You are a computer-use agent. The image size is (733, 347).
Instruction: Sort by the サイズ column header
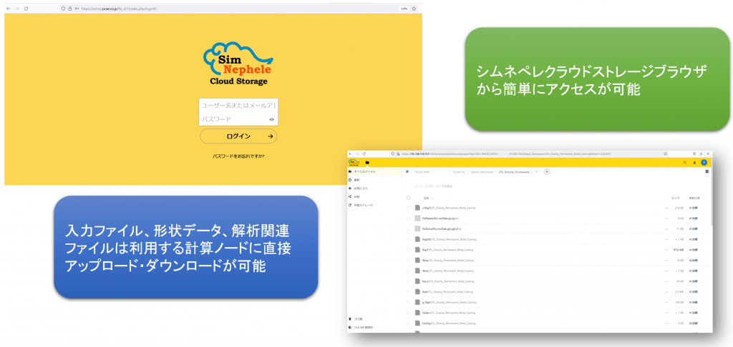click(x=676, y=198)
